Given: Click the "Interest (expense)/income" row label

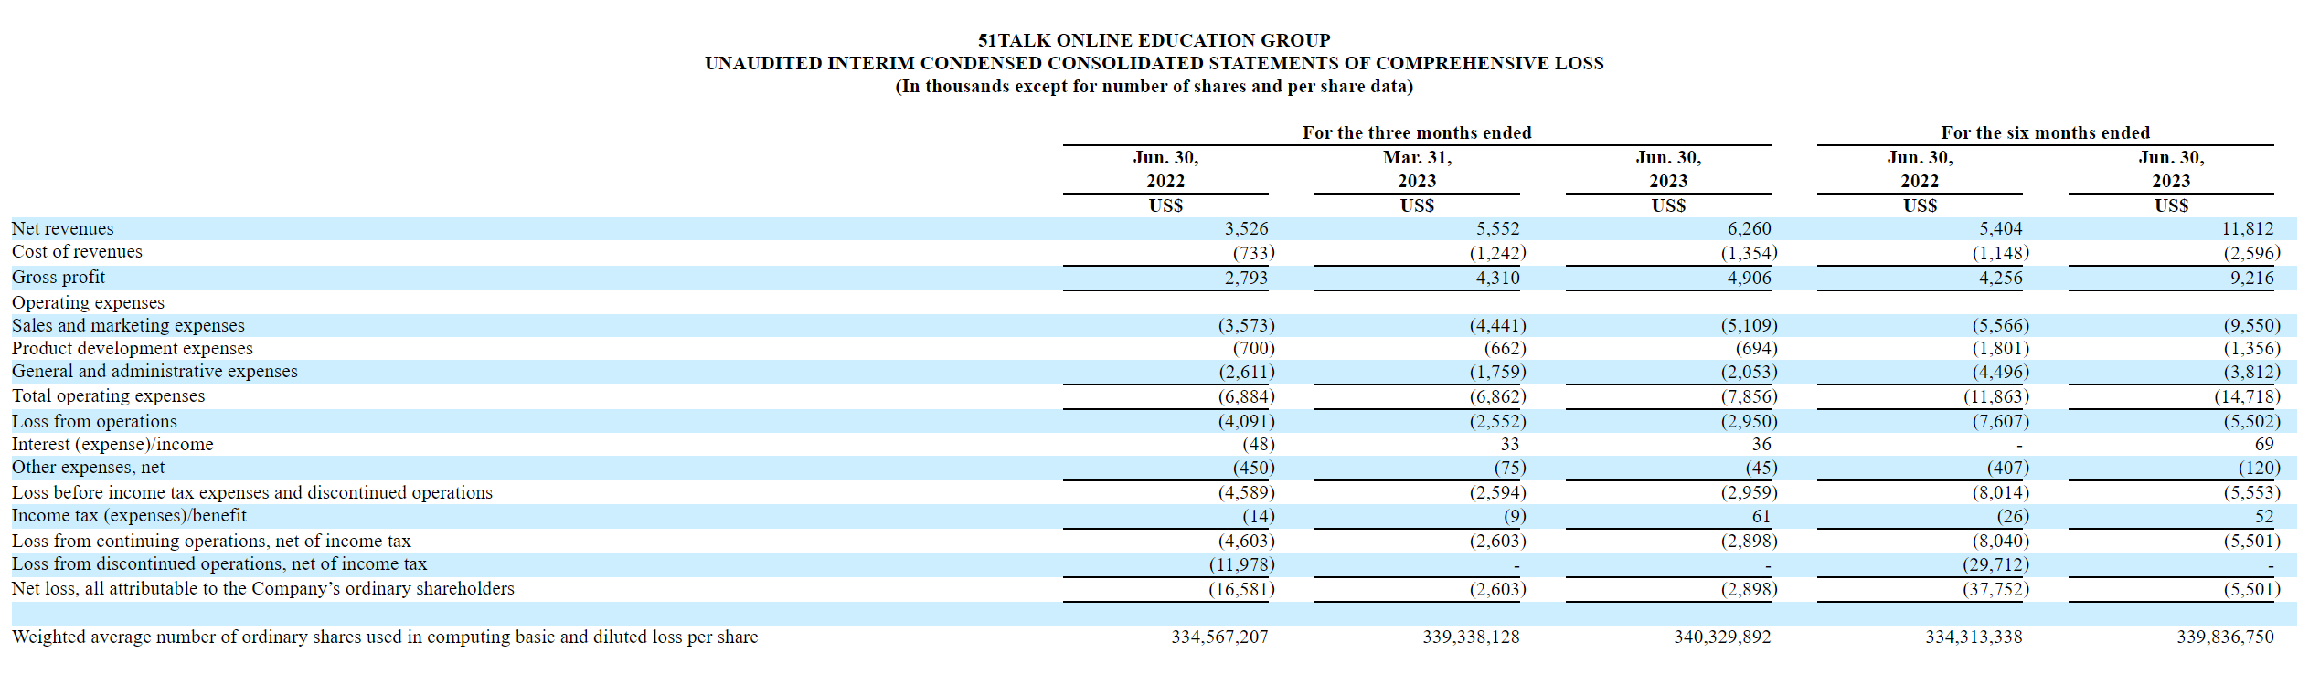Looking at the screenshot, I should [112, 444].
